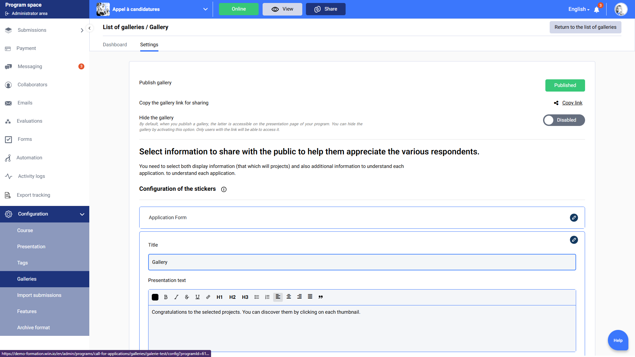Open the English language dropdown
635x357 pixels.
(579, 9)
